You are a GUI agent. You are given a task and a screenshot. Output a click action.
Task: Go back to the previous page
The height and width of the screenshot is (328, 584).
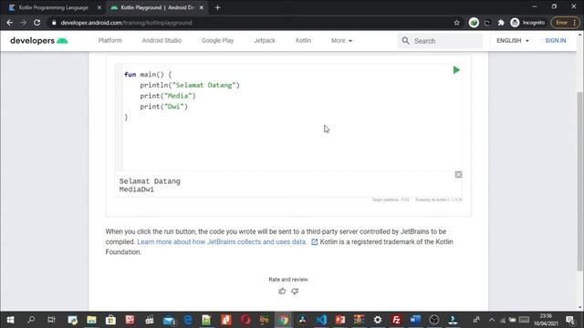[10, 23]
